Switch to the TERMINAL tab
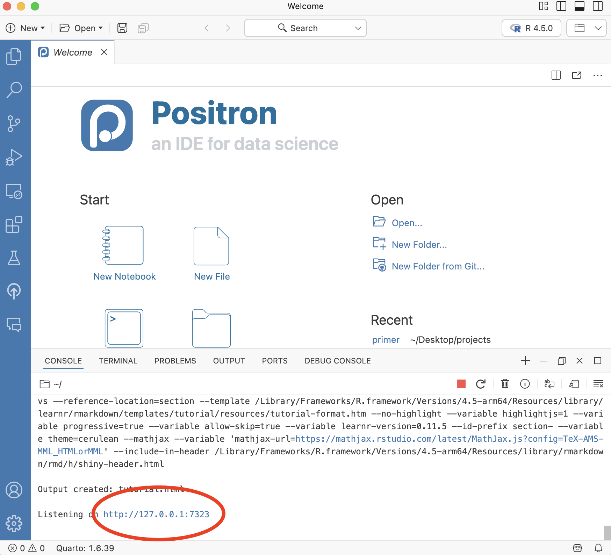 point(118,361)
